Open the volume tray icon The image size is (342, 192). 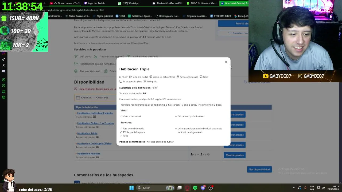(323, 188)
